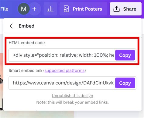This screenshot has height=118, width=144.
Task: Click the plus icon to add collaborators
Action: 34,9
